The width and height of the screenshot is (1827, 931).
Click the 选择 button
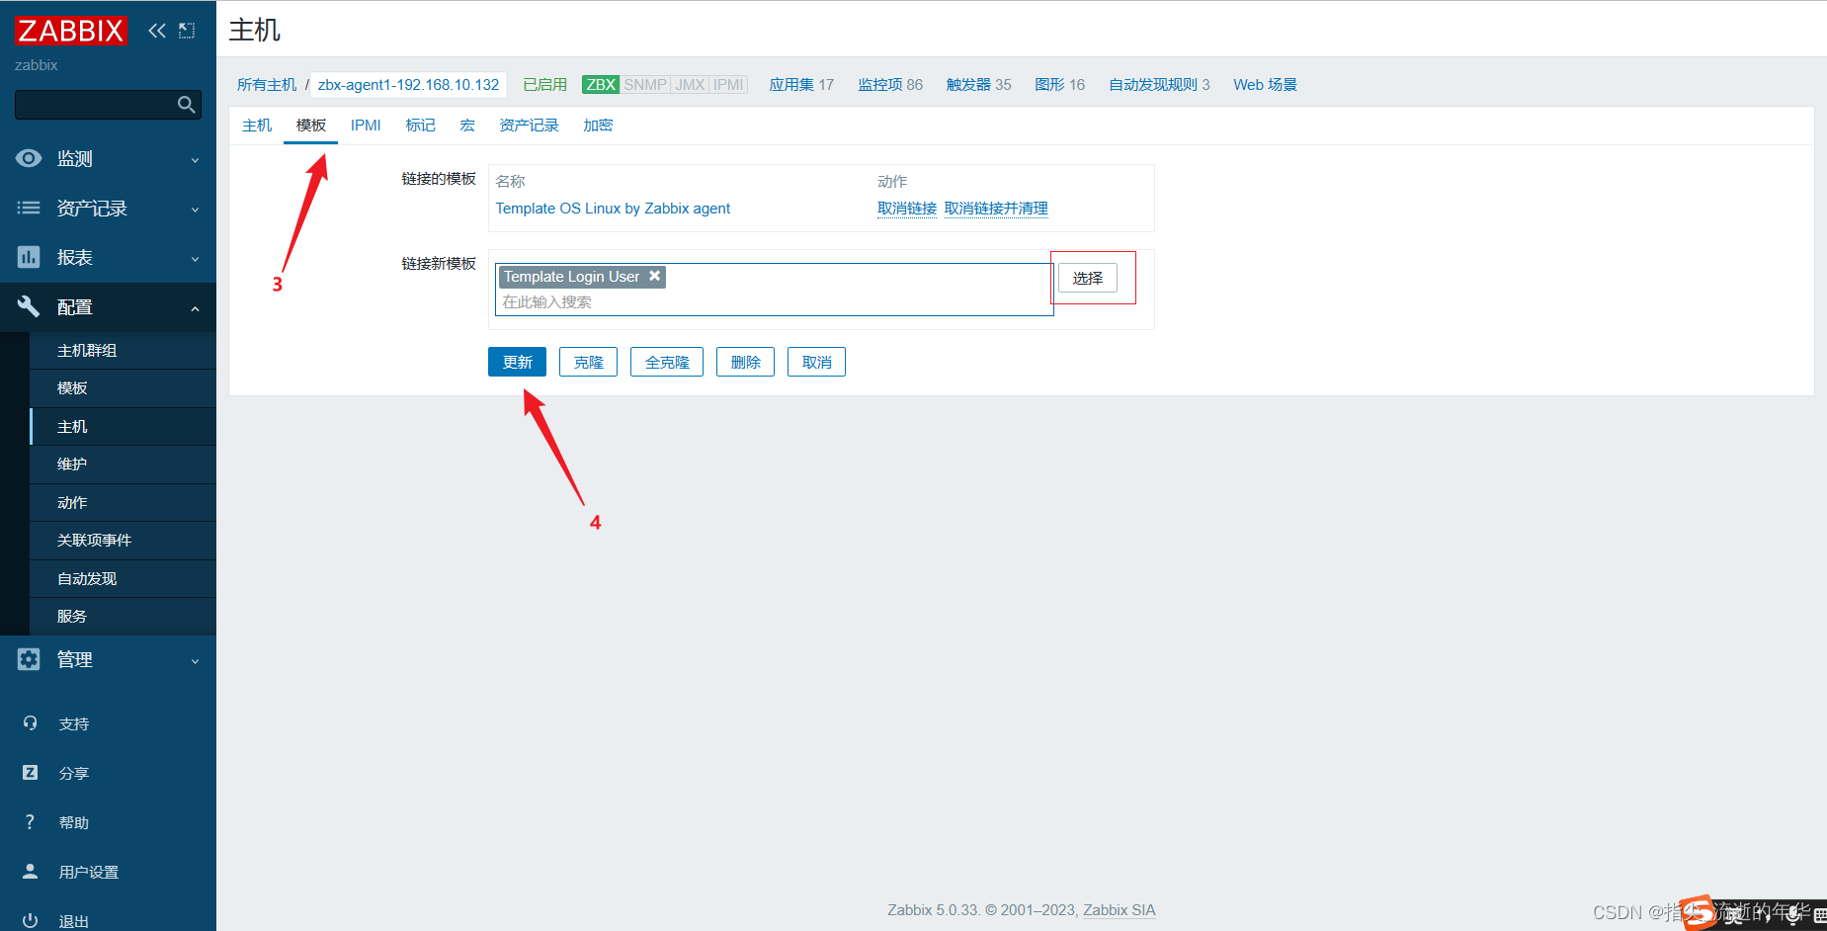point(1088,278)
